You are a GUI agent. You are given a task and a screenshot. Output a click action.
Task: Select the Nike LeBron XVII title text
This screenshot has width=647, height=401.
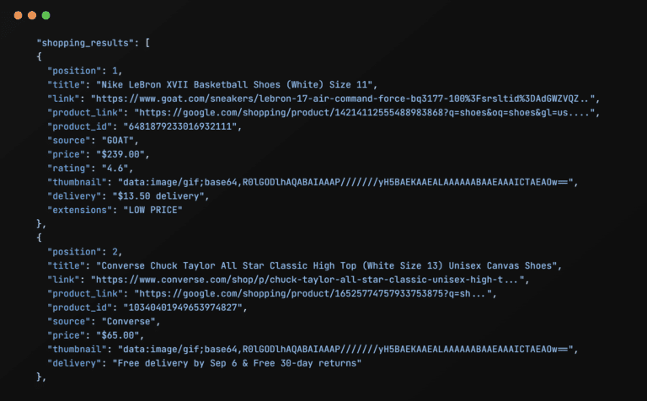tap(234, 84)
